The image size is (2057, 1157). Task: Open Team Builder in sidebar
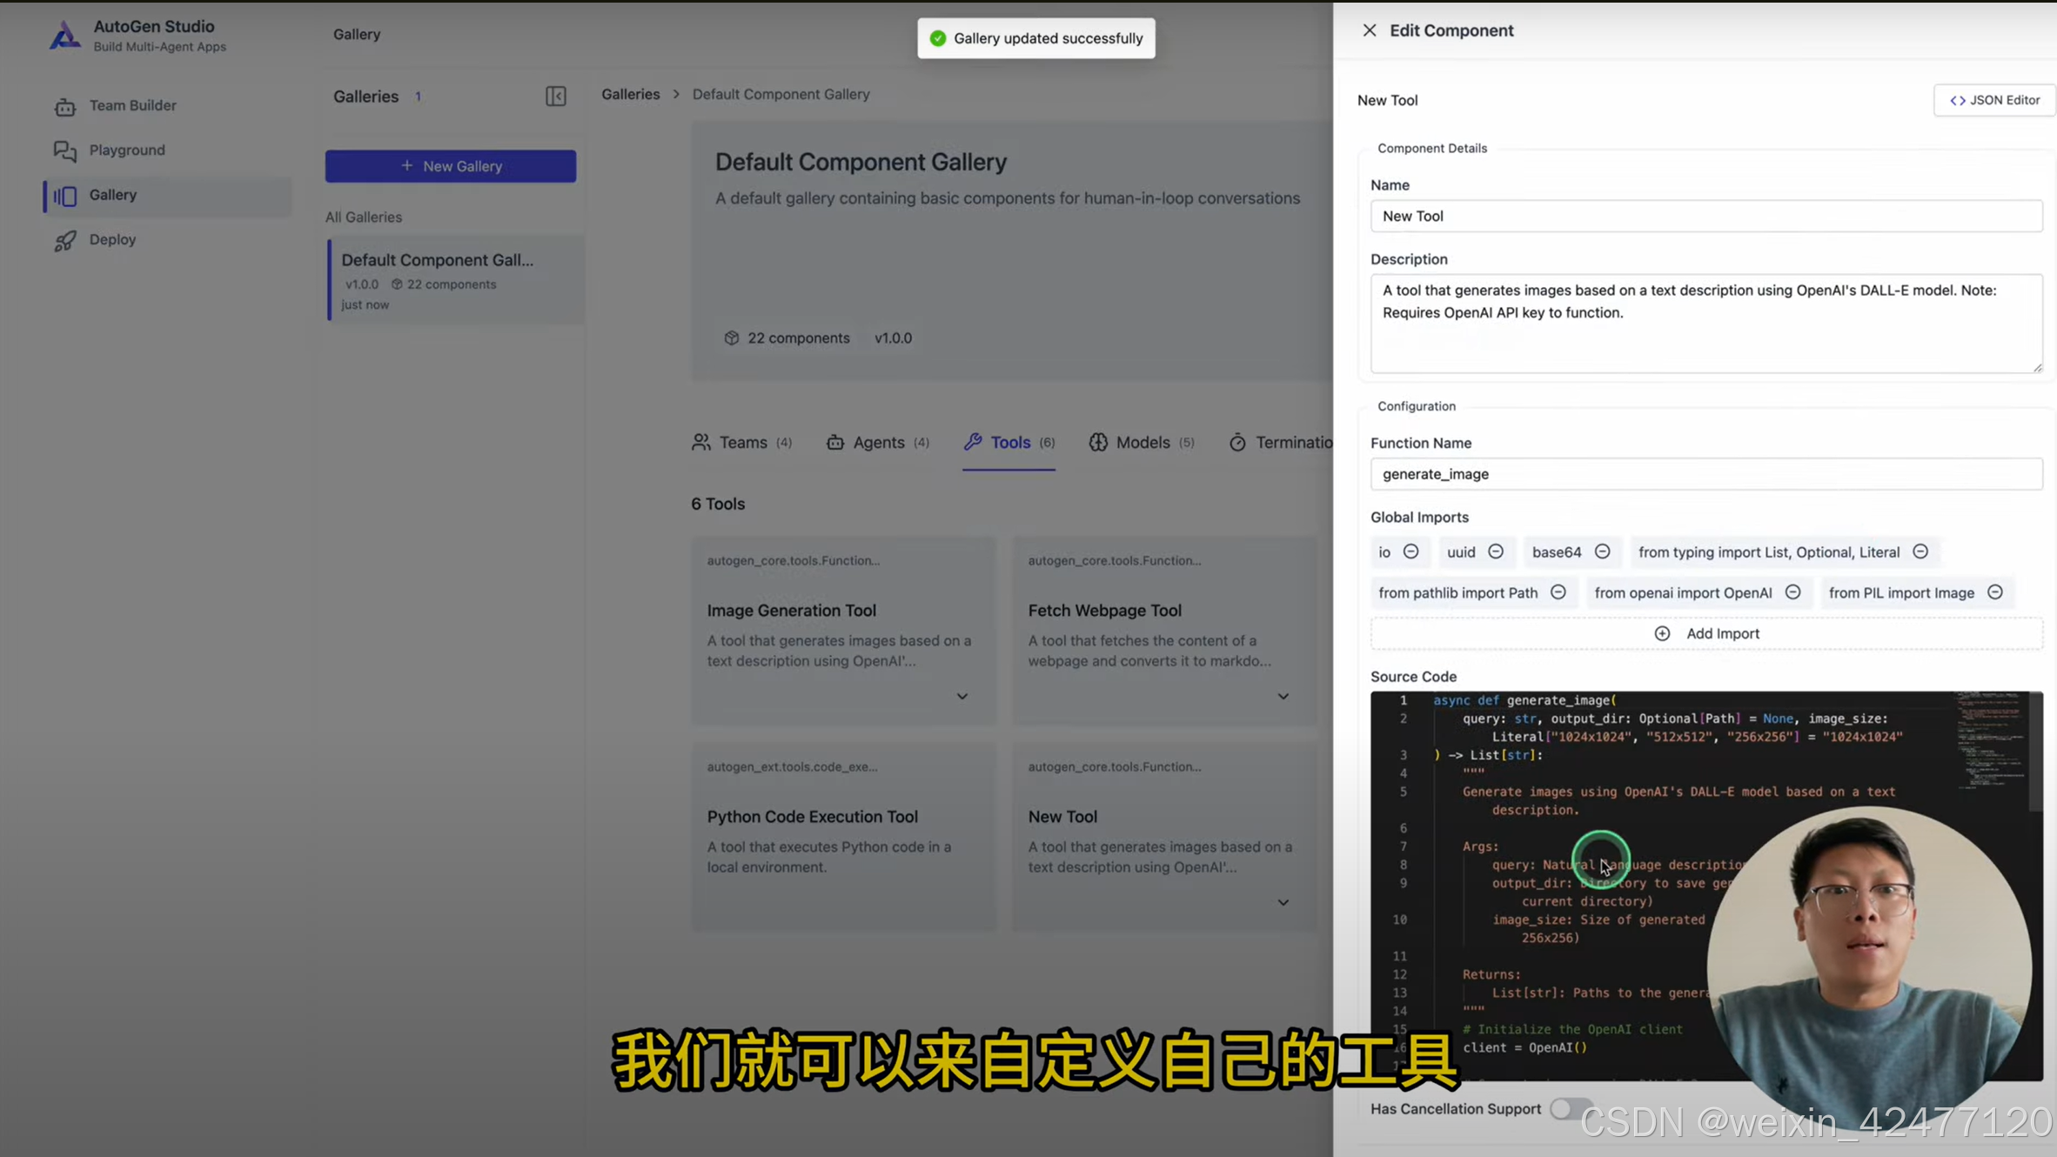pyautogui.click(x=132, y=105)
